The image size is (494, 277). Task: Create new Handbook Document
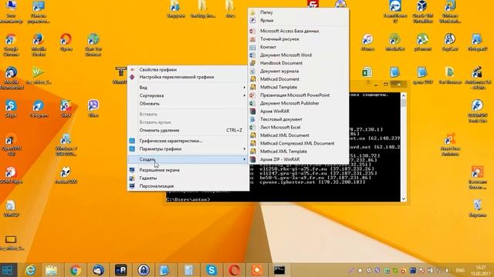299,63
